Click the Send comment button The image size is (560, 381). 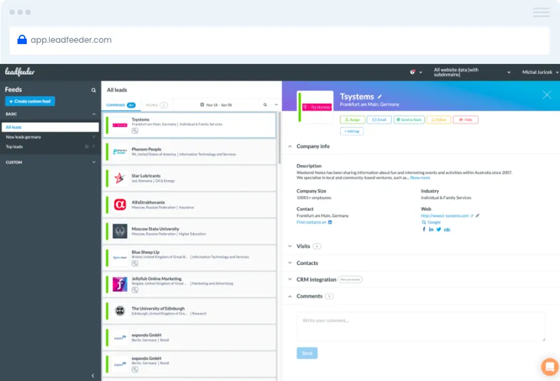[307, 353]
